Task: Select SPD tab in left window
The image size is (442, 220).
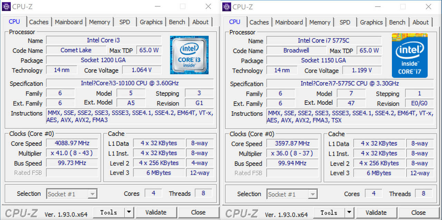Action: (125, 22)
